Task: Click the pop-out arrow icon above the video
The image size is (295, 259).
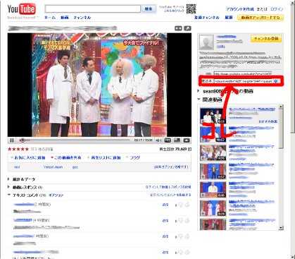Action: (187, 28)
